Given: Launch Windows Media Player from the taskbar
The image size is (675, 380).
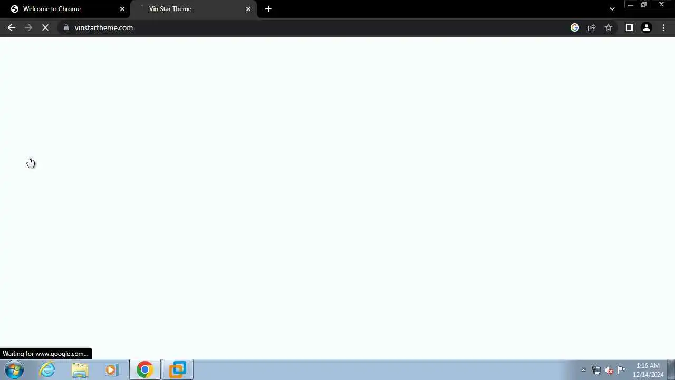Looking at the screenshot, I should pos(112,369).
